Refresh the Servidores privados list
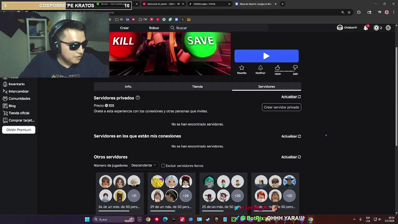The height and width of the screenshot is (224, 398). 291,97
